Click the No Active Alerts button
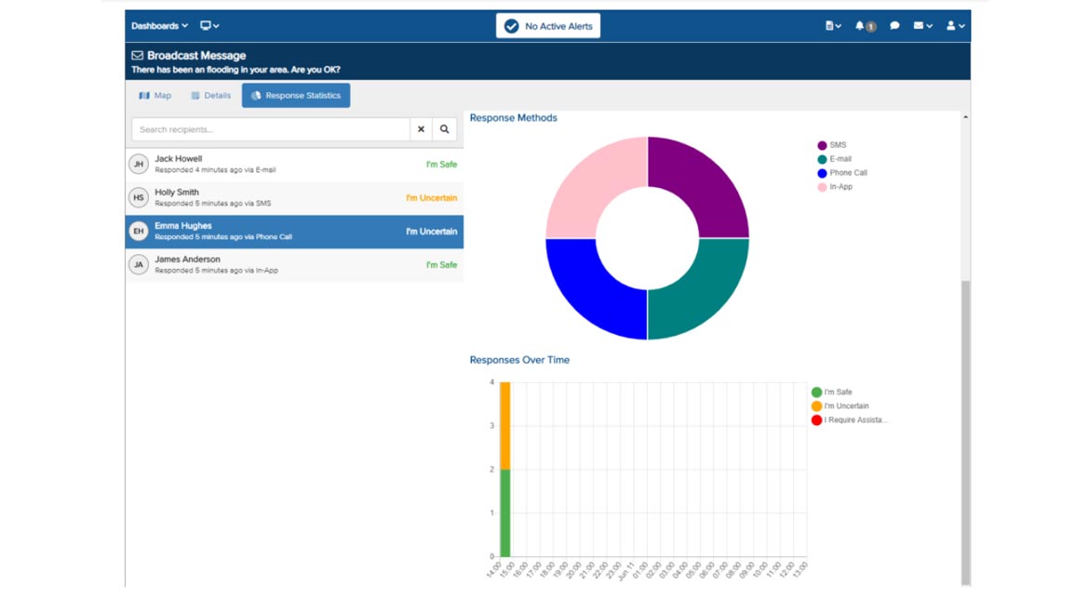This screenshot has height=612, width=1089. point(548,26)
